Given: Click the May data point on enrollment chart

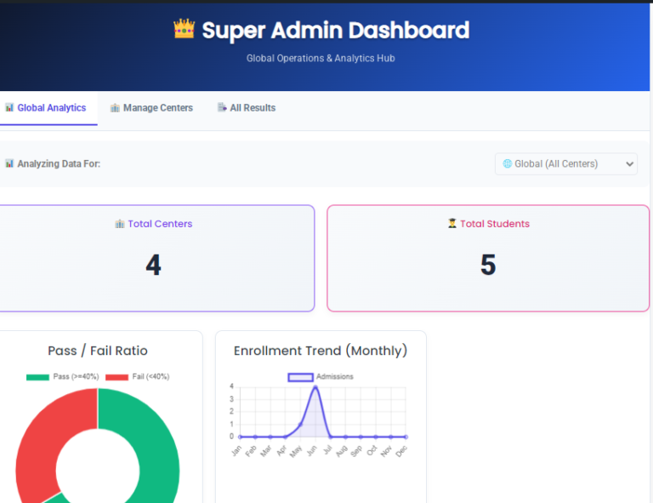Looking at the screenshot, I should (x=300, y=425).
